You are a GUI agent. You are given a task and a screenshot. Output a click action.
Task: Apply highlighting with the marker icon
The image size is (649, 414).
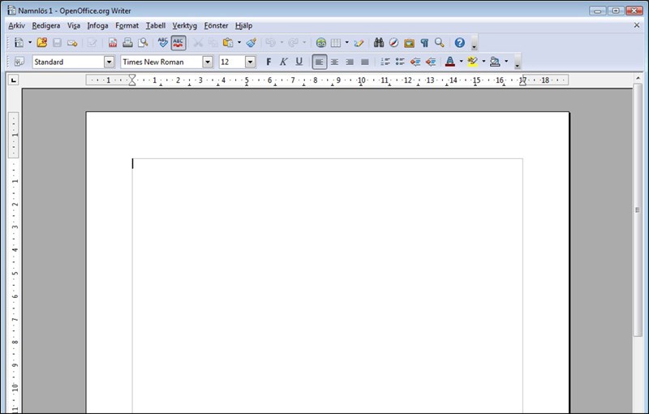(472, 62)
